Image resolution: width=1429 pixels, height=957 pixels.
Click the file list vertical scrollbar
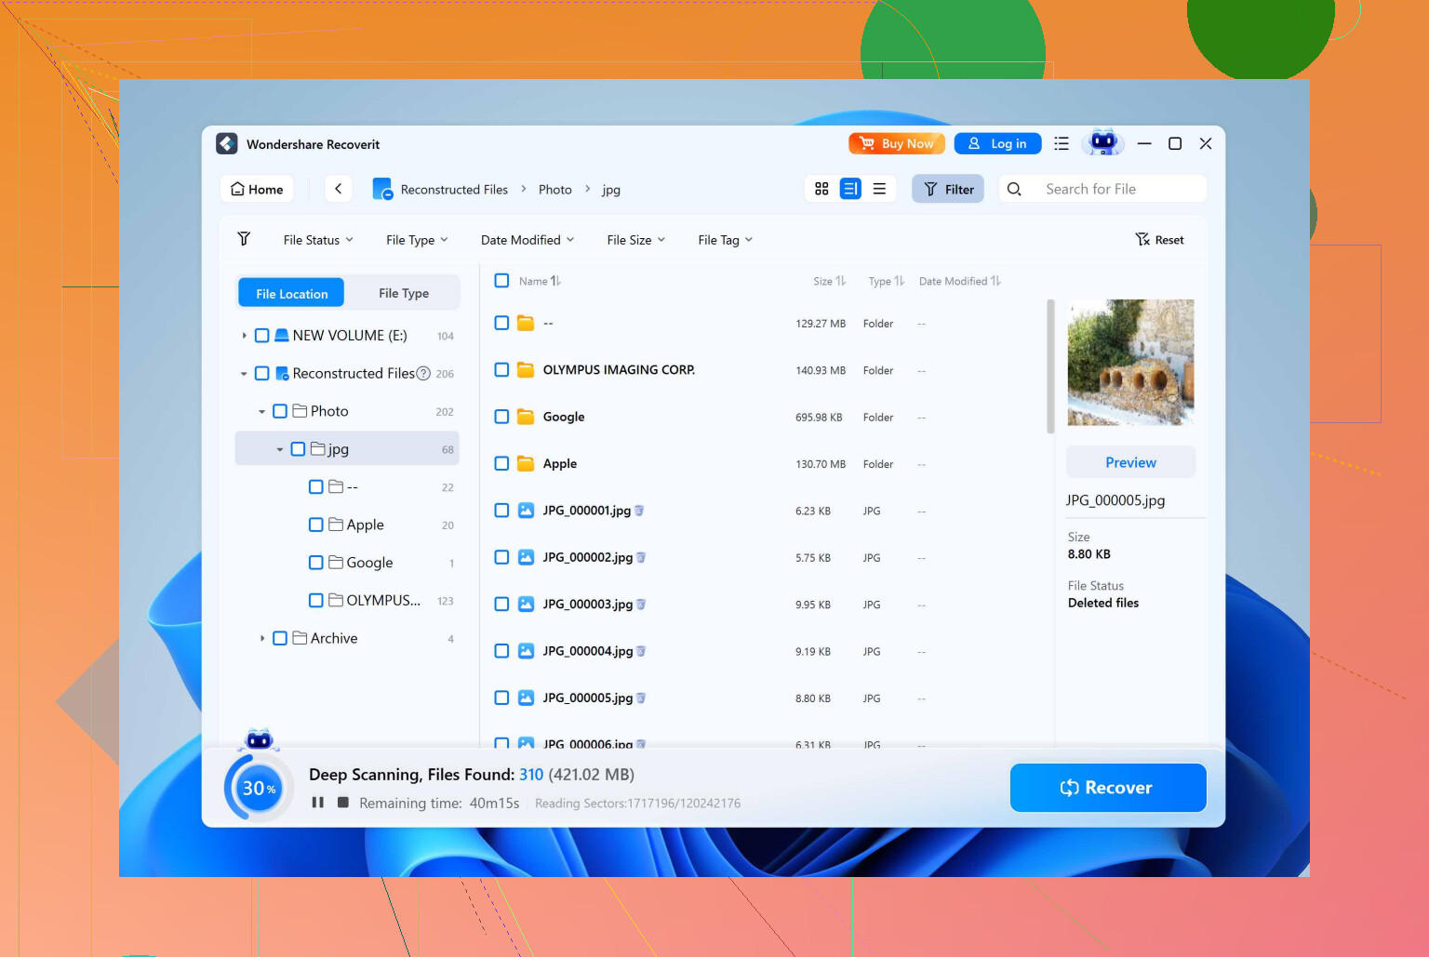pyautogui.click(x=1050, y=366)
